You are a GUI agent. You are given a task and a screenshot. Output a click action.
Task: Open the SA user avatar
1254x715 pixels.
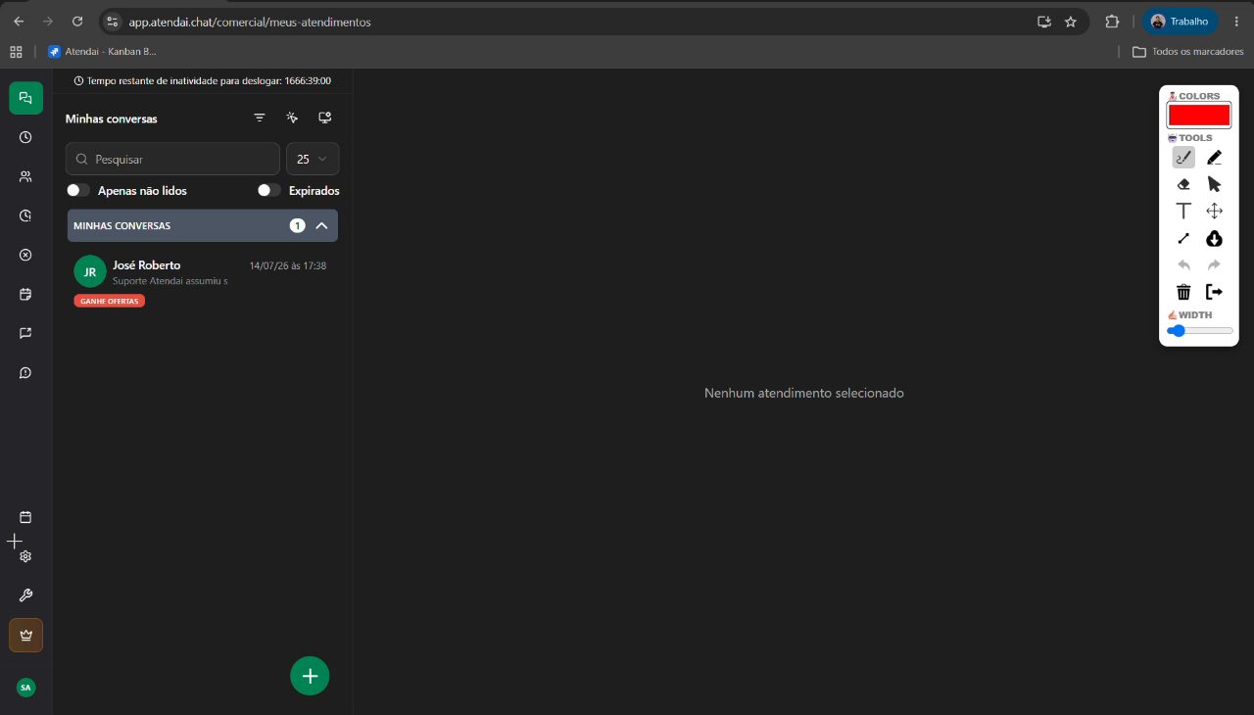click(25, 688)
